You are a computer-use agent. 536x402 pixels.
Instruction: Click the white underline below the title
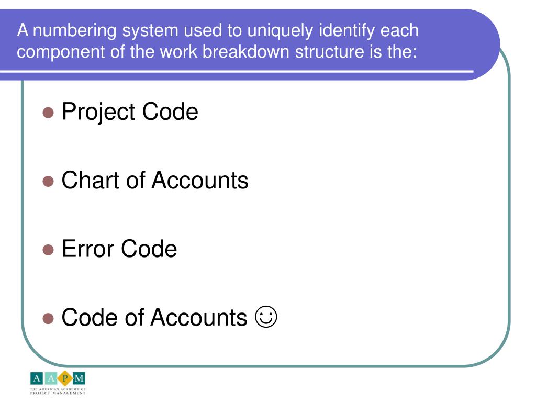[x=237, y=71]
